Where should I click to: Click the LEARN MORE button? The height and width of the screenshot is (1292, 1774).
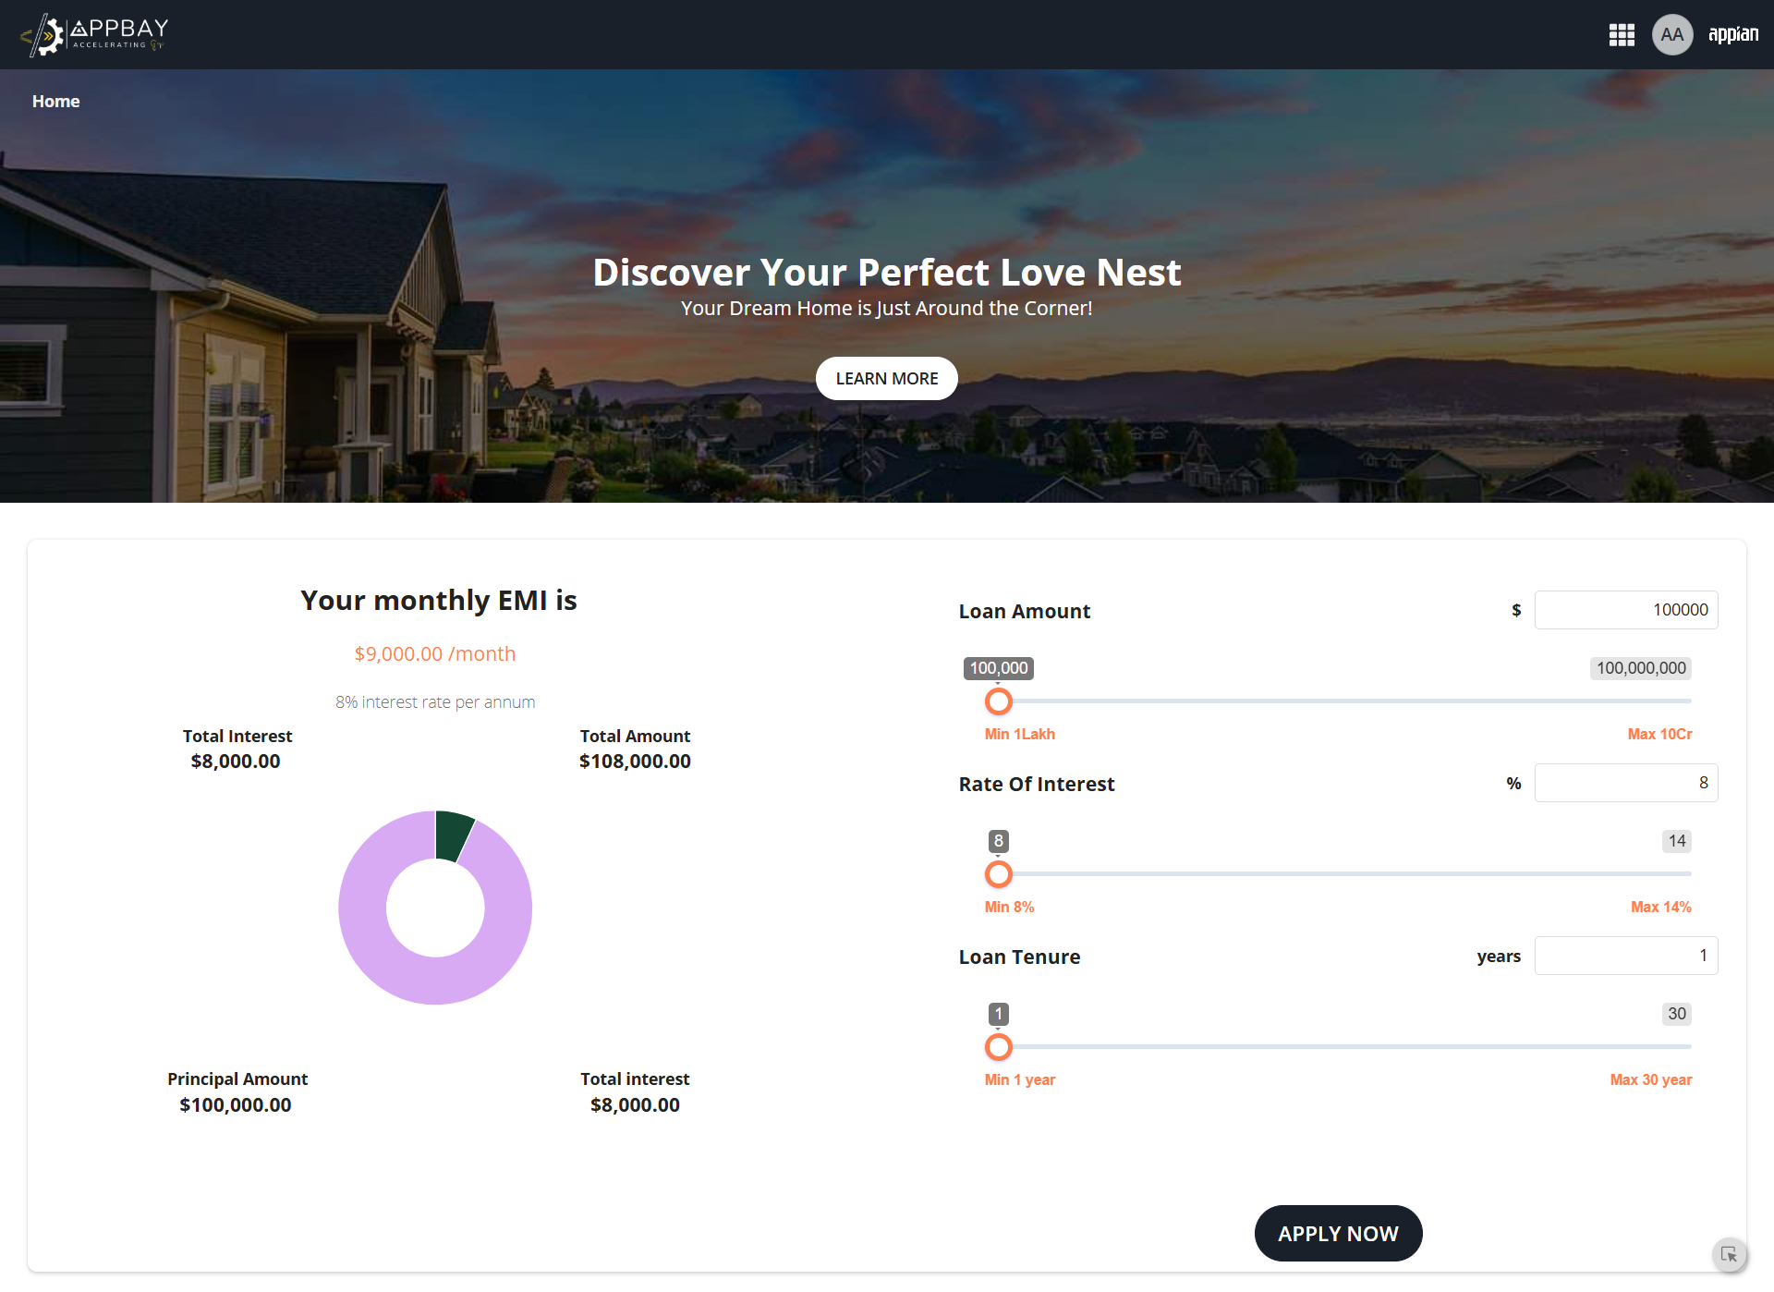tap(887, 379)
